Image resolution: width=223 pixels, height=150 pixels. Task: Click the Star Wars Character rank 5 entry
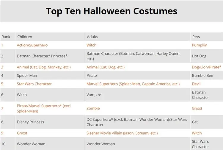point(34,84)
